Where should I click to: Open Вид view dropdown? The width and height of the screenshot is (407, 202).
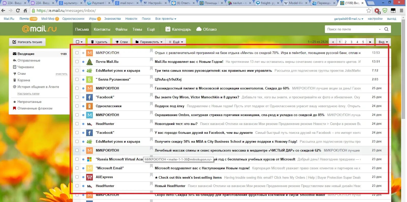(x=383, y=42)
